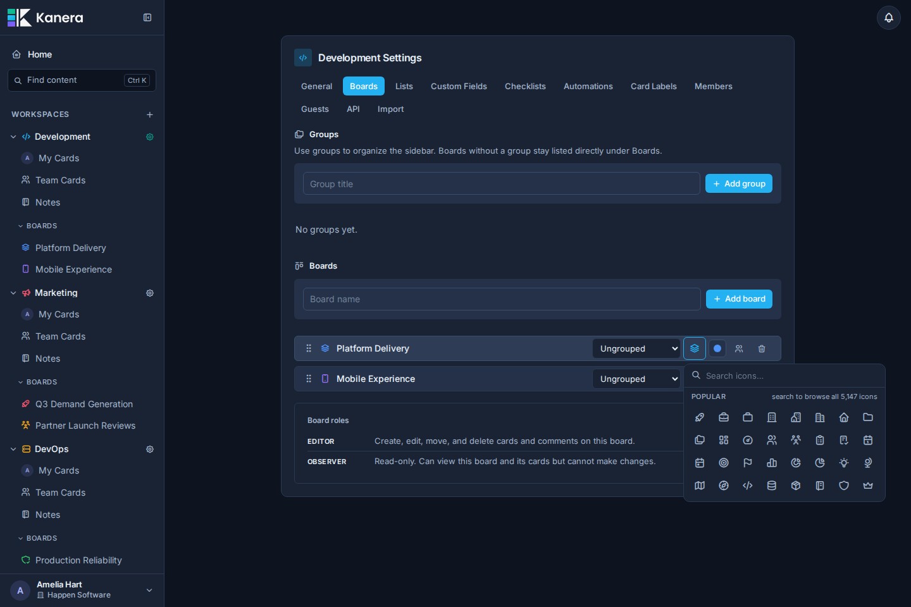
Task: Select the crown icon in the picker
Action: [868, 486]
